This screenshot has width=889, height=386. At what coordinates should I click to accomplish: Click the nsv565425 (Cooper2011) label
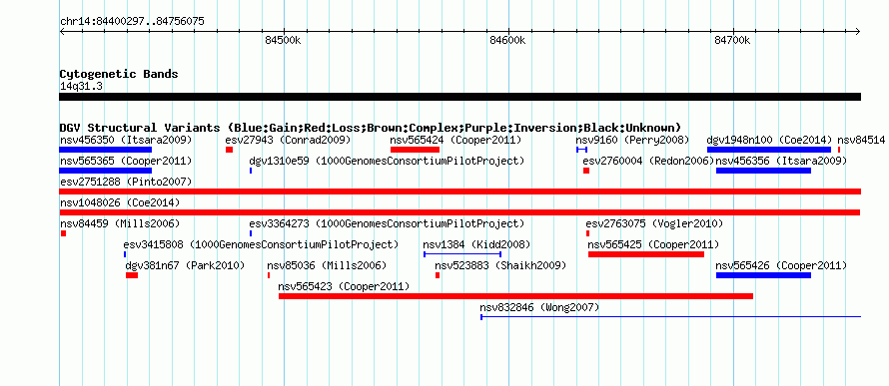653,245
